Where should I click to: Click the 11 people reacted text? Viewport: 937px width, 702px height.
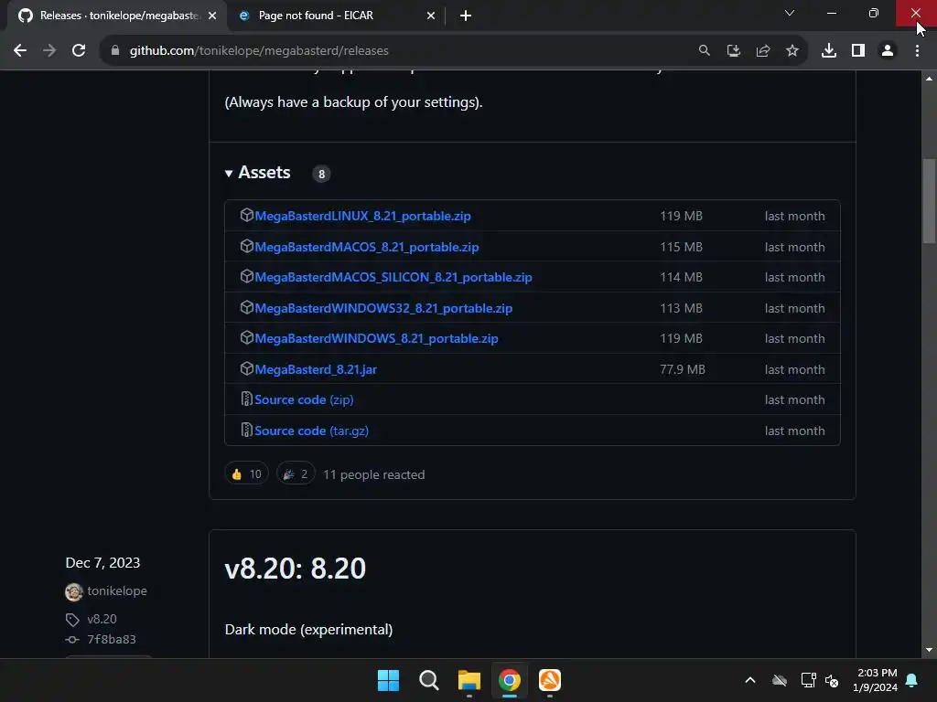[x=373, y=474]
